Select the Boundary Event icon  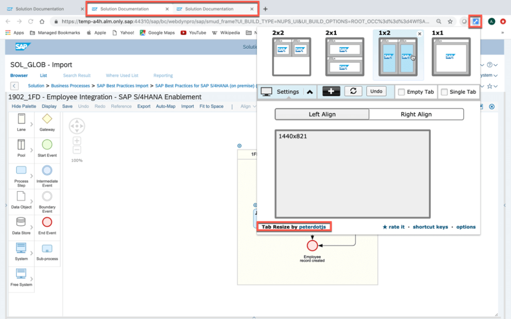(47, 196)
